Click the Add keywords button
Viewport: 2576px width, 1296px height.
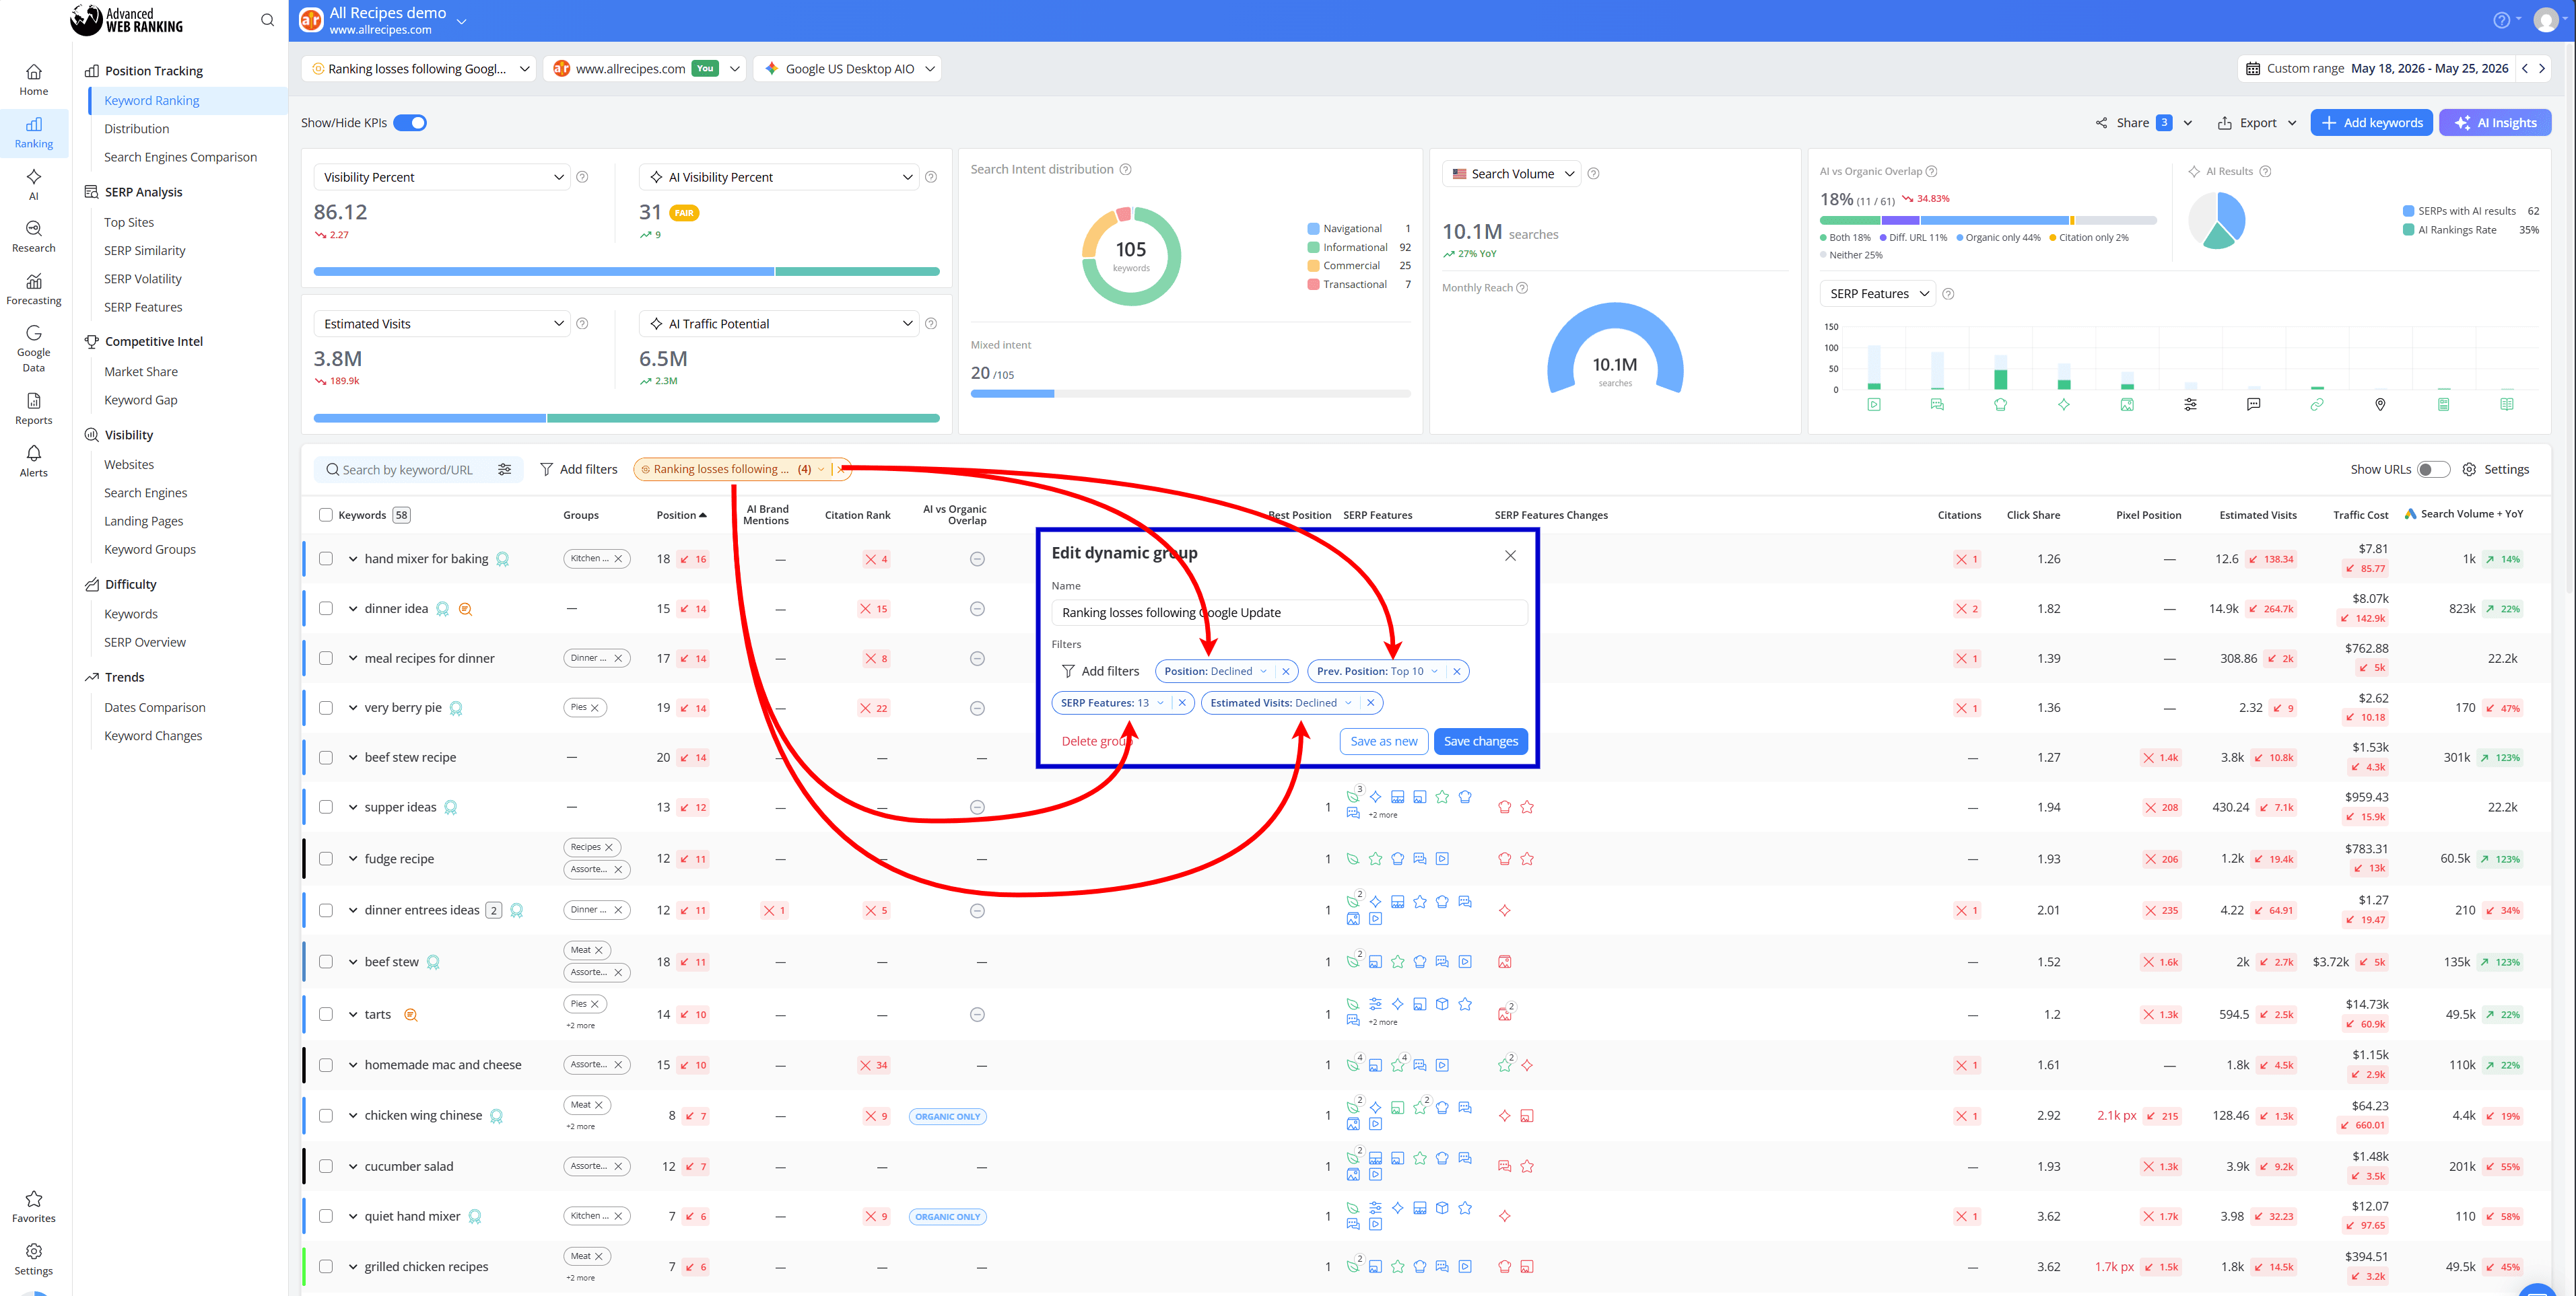[2371, 123]
